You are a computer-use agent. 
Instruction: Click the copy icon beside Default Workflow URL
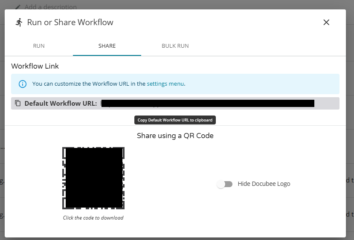(x=17, y=103)
